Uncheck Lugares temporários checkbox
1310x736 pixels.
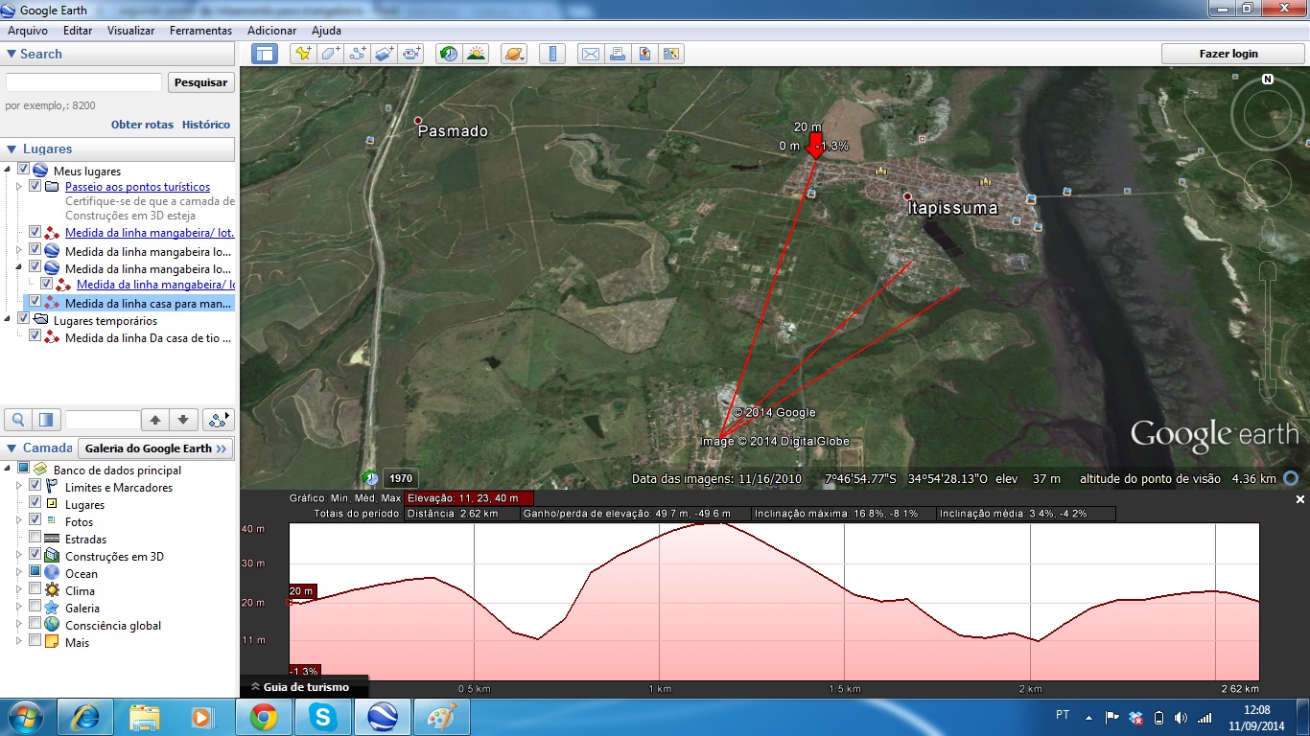(24, 318)
